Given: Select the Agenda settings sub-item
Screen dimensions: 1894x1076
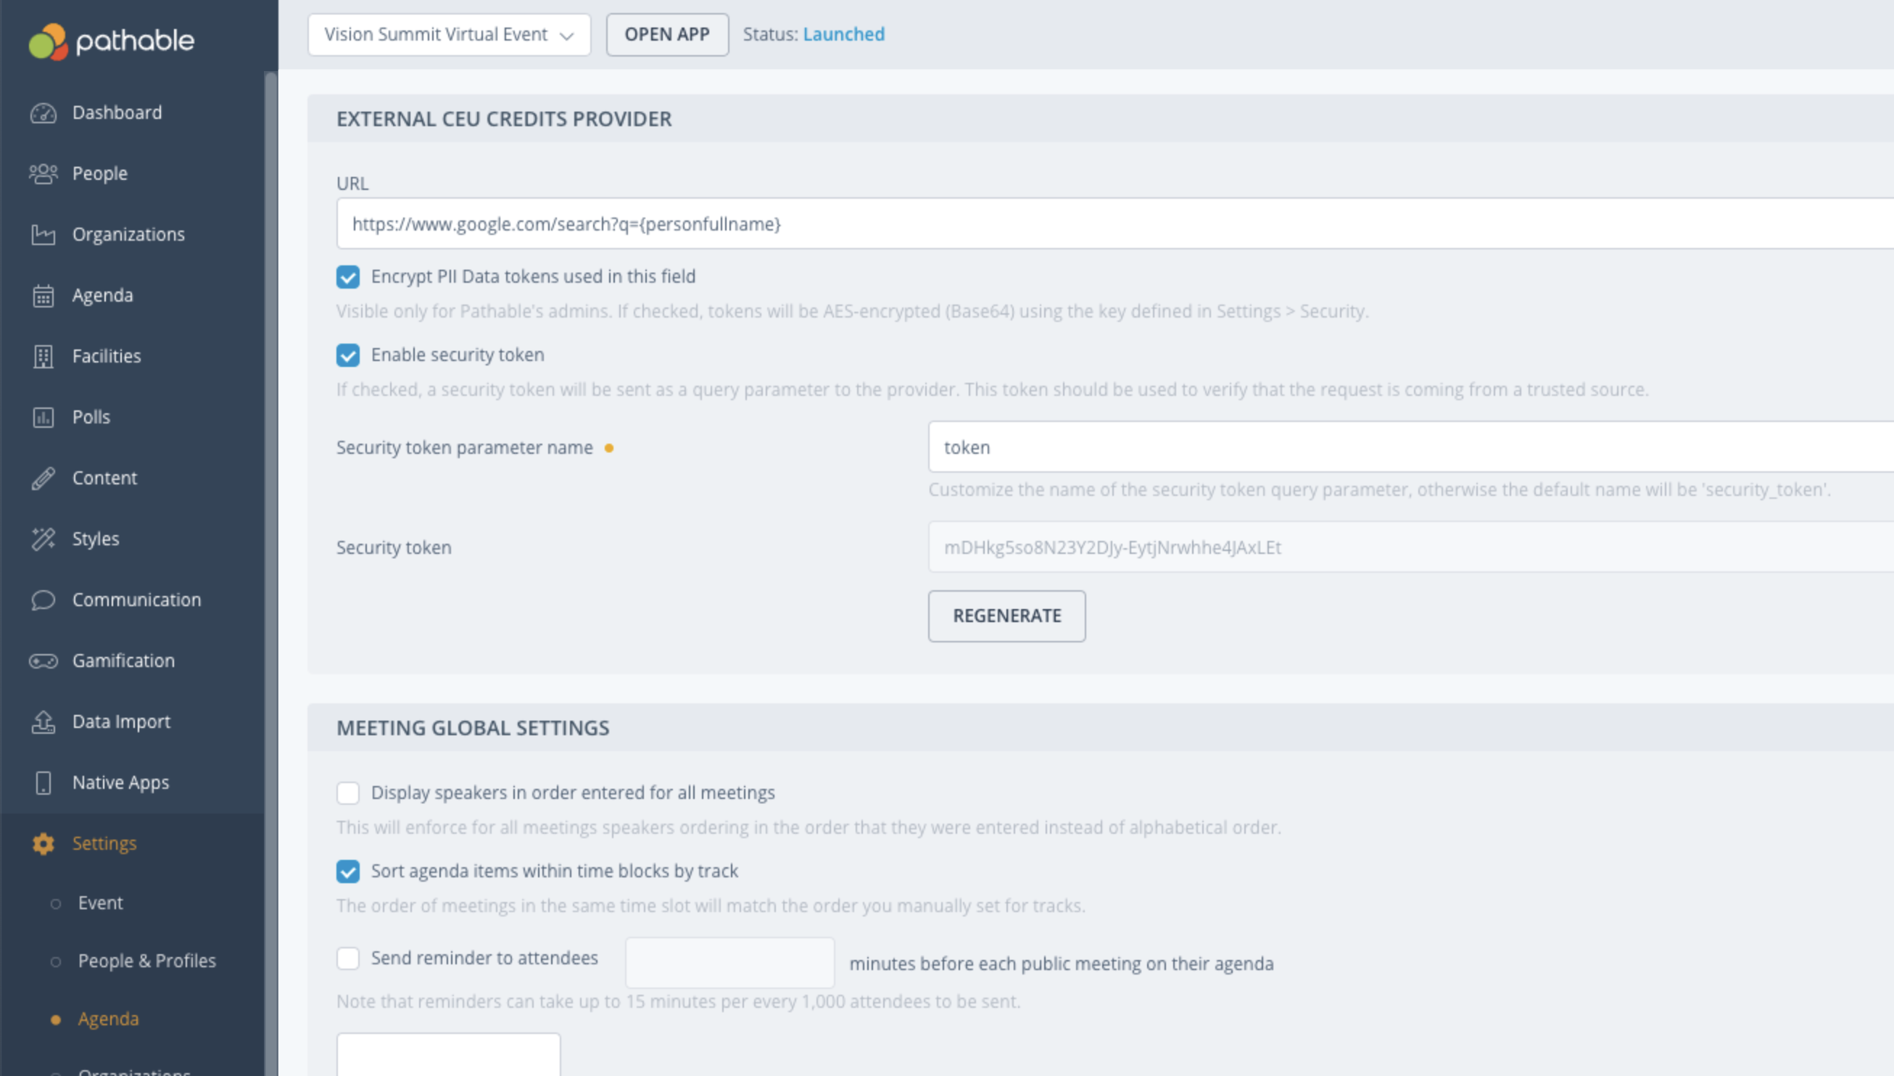Looking at the screenshot, I should 109,1019.
